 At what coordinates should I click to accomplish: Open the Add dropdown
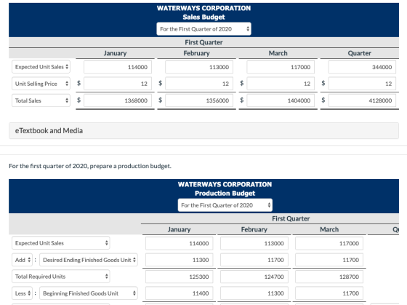(x=22, y=260)
